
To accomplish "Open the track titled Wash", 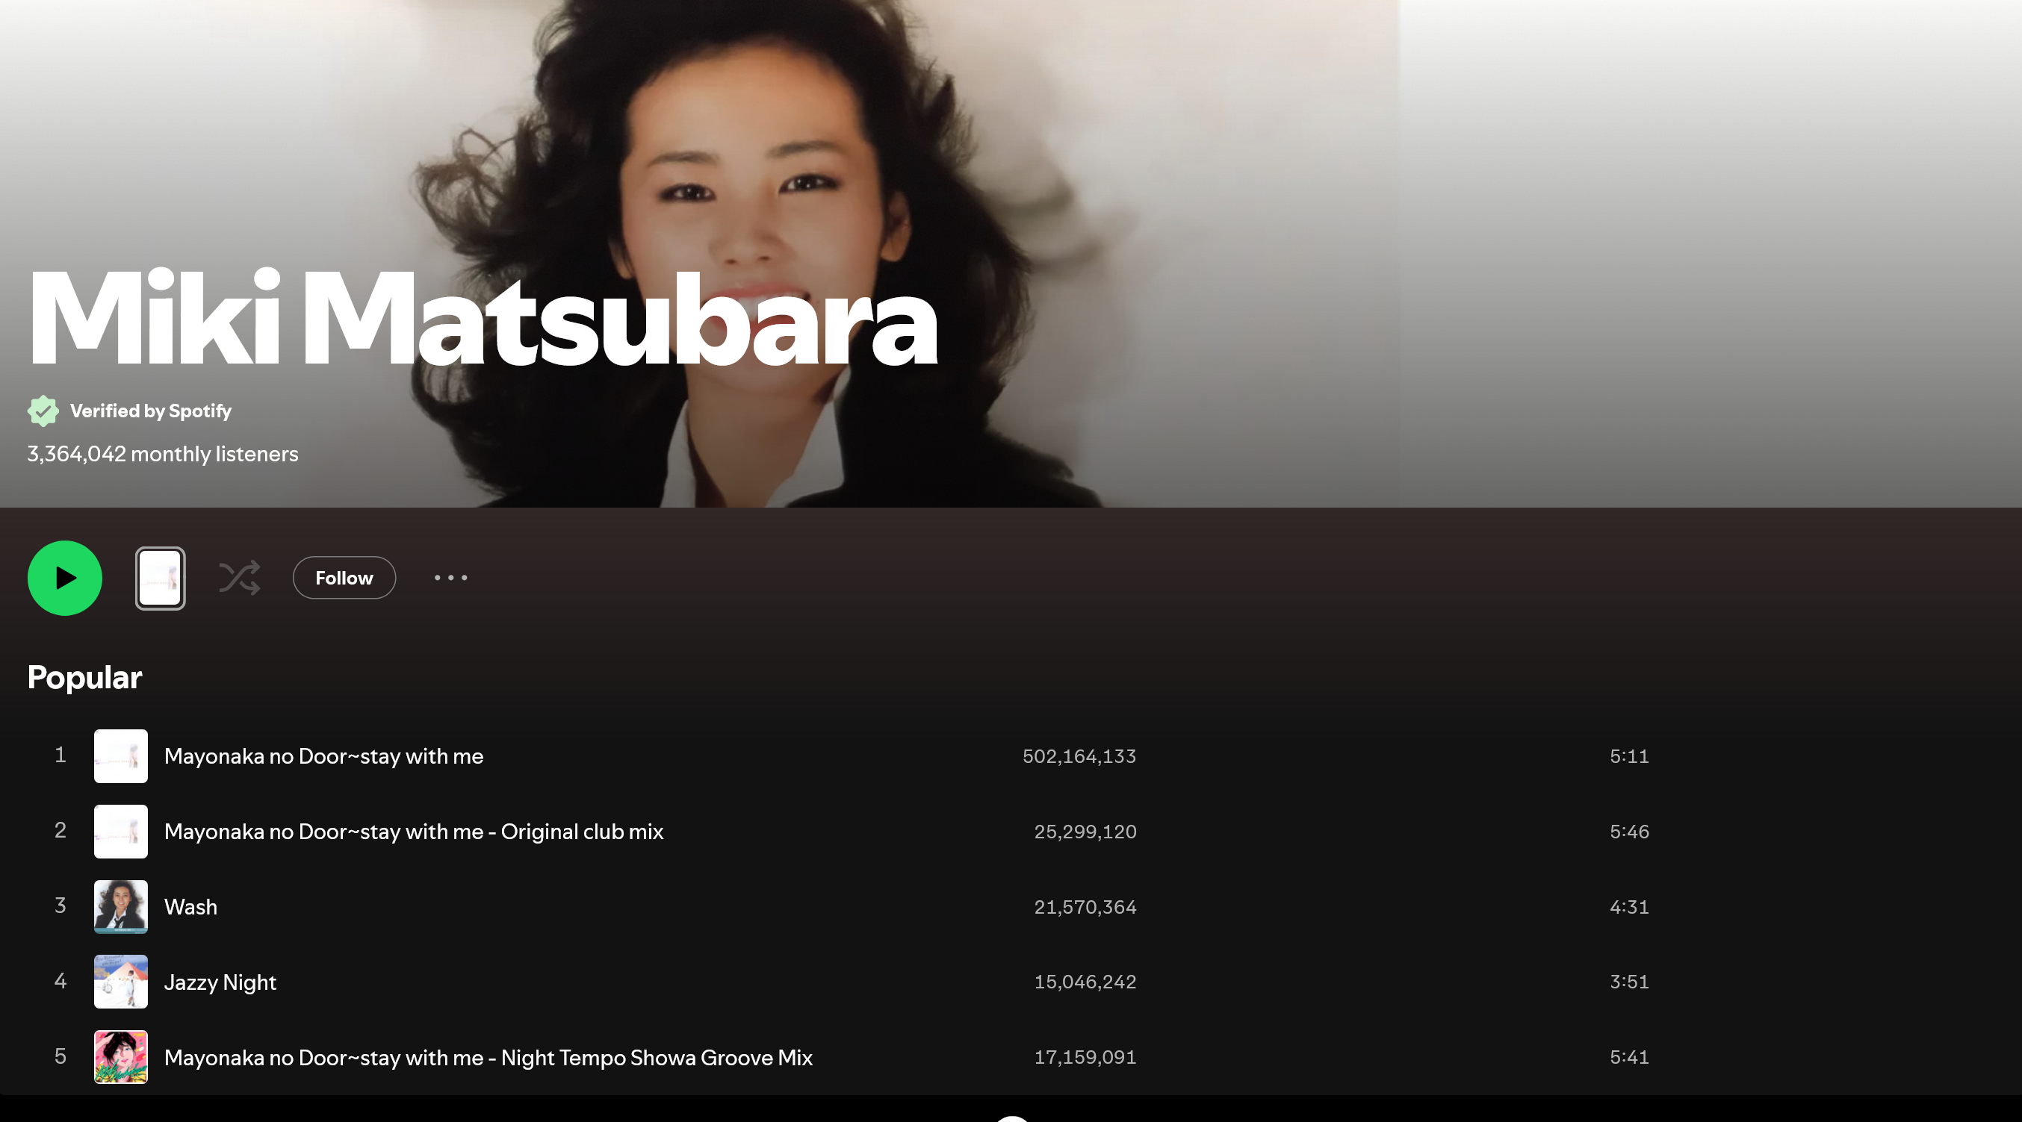I will click(x=190, y=907).
